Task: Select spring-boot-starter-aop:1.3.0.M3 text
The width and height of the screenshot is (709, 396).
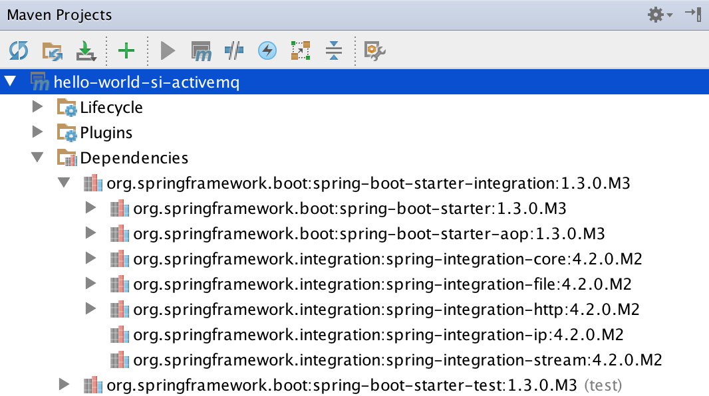Action: (x=369, y=234)
